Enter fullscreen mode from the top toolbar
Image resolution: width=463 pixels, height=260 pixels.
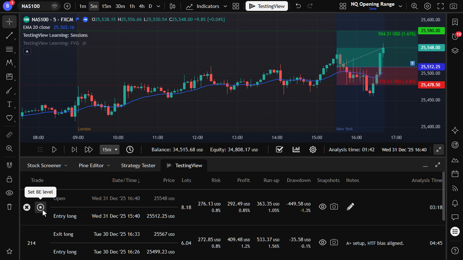440,6
